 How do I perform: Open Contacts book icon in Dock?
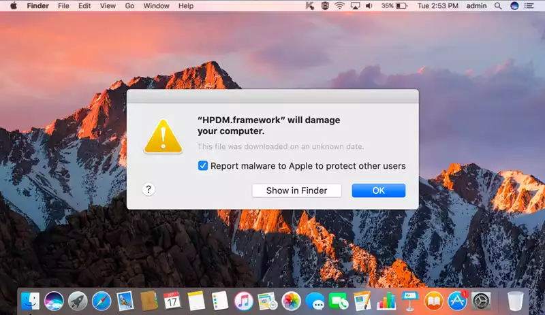[x=149, y=301]
